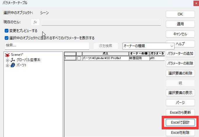The width and height of the screenshot is (199, 137).
Task: Click the キャンセル button
Action: click(x=180, y=34)
